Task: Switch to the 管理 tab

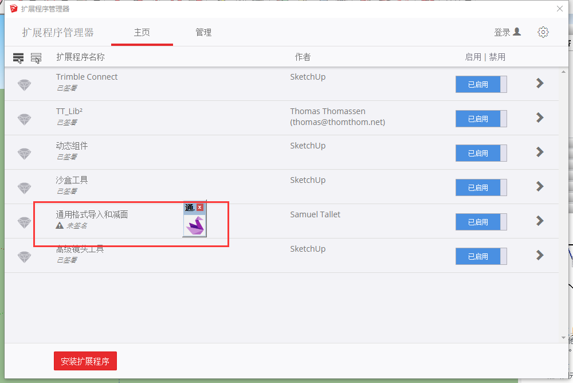Action: coord(203,33)
